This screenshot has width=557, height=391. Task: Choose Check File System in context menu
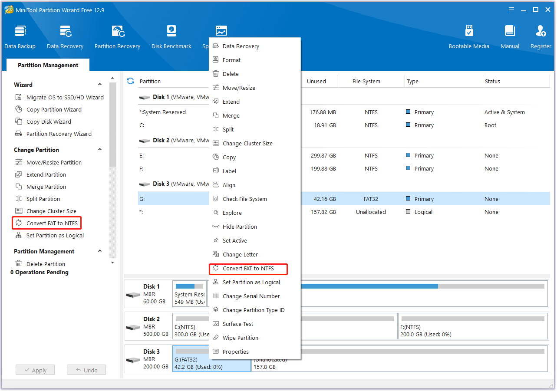[x=255, y=199]
